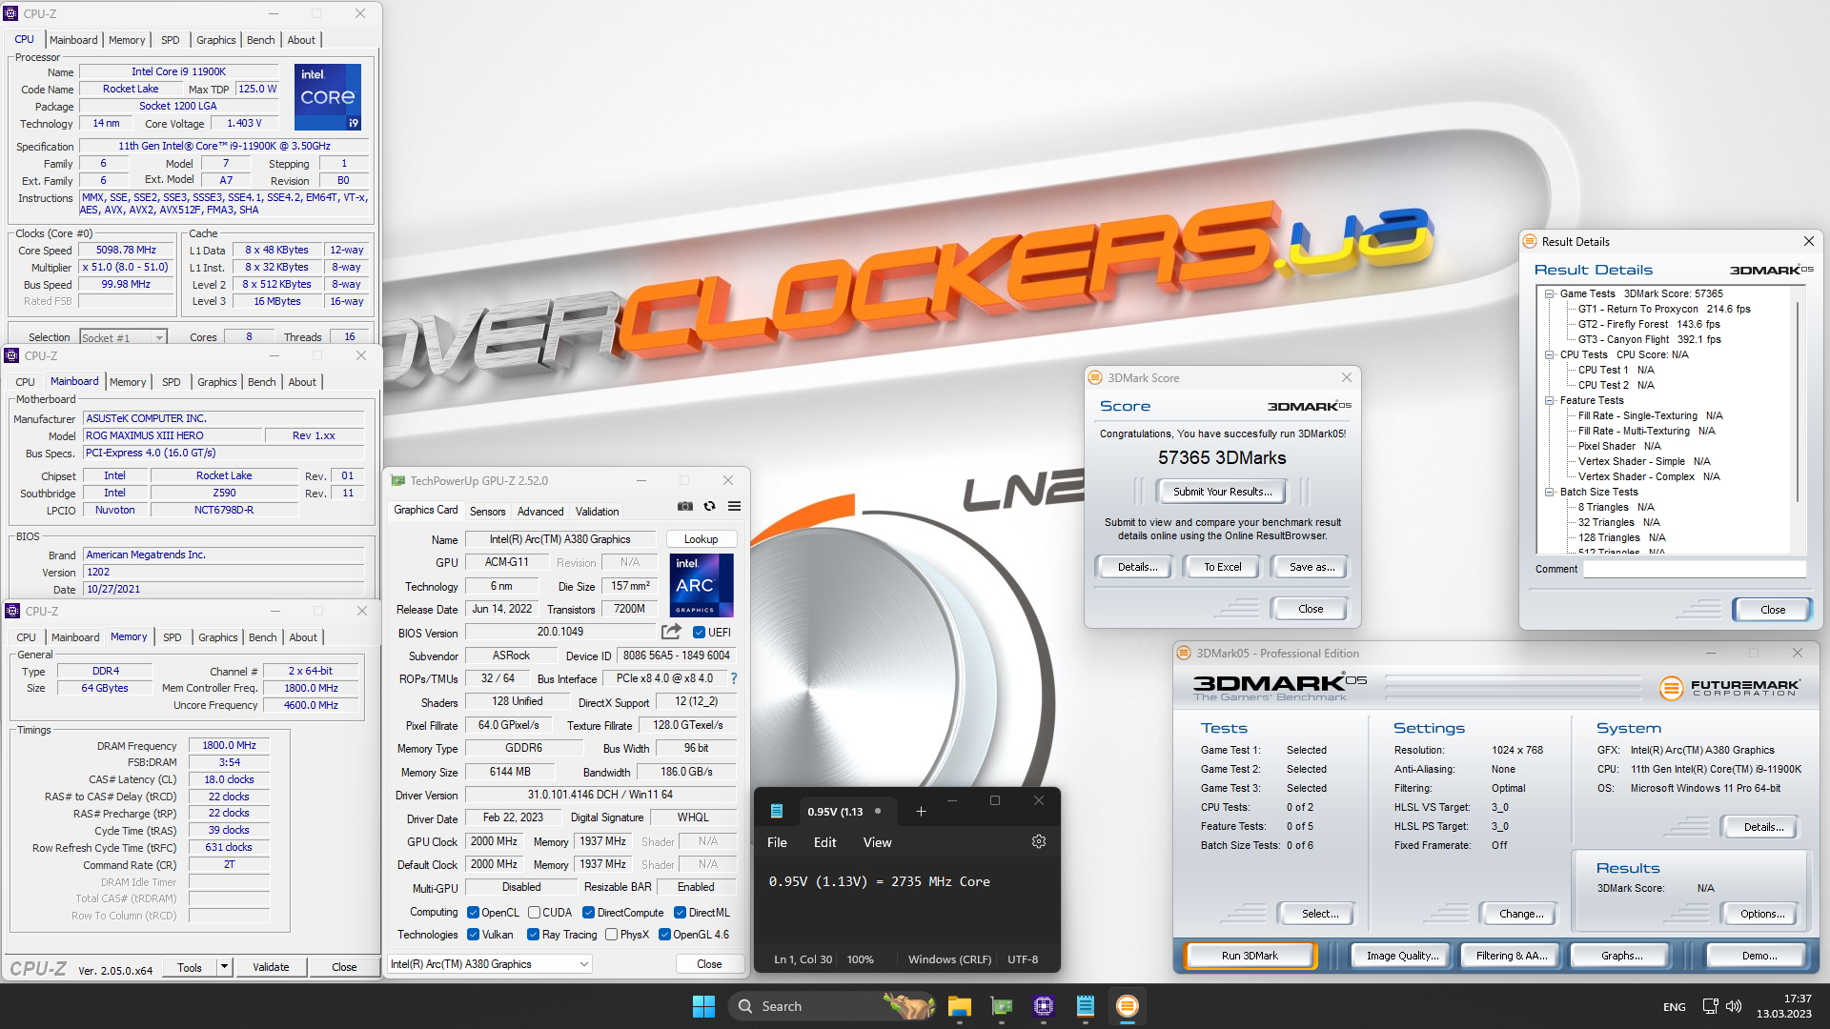Viewport: 1830px width, 1029px height.
Task: Open the Notepad settings gear icon
Action: coord(1039,842)
